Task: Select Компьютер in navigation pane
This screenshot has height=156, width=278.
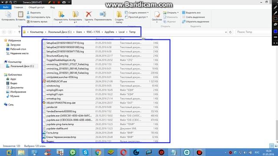Action: tap(13, 62)
